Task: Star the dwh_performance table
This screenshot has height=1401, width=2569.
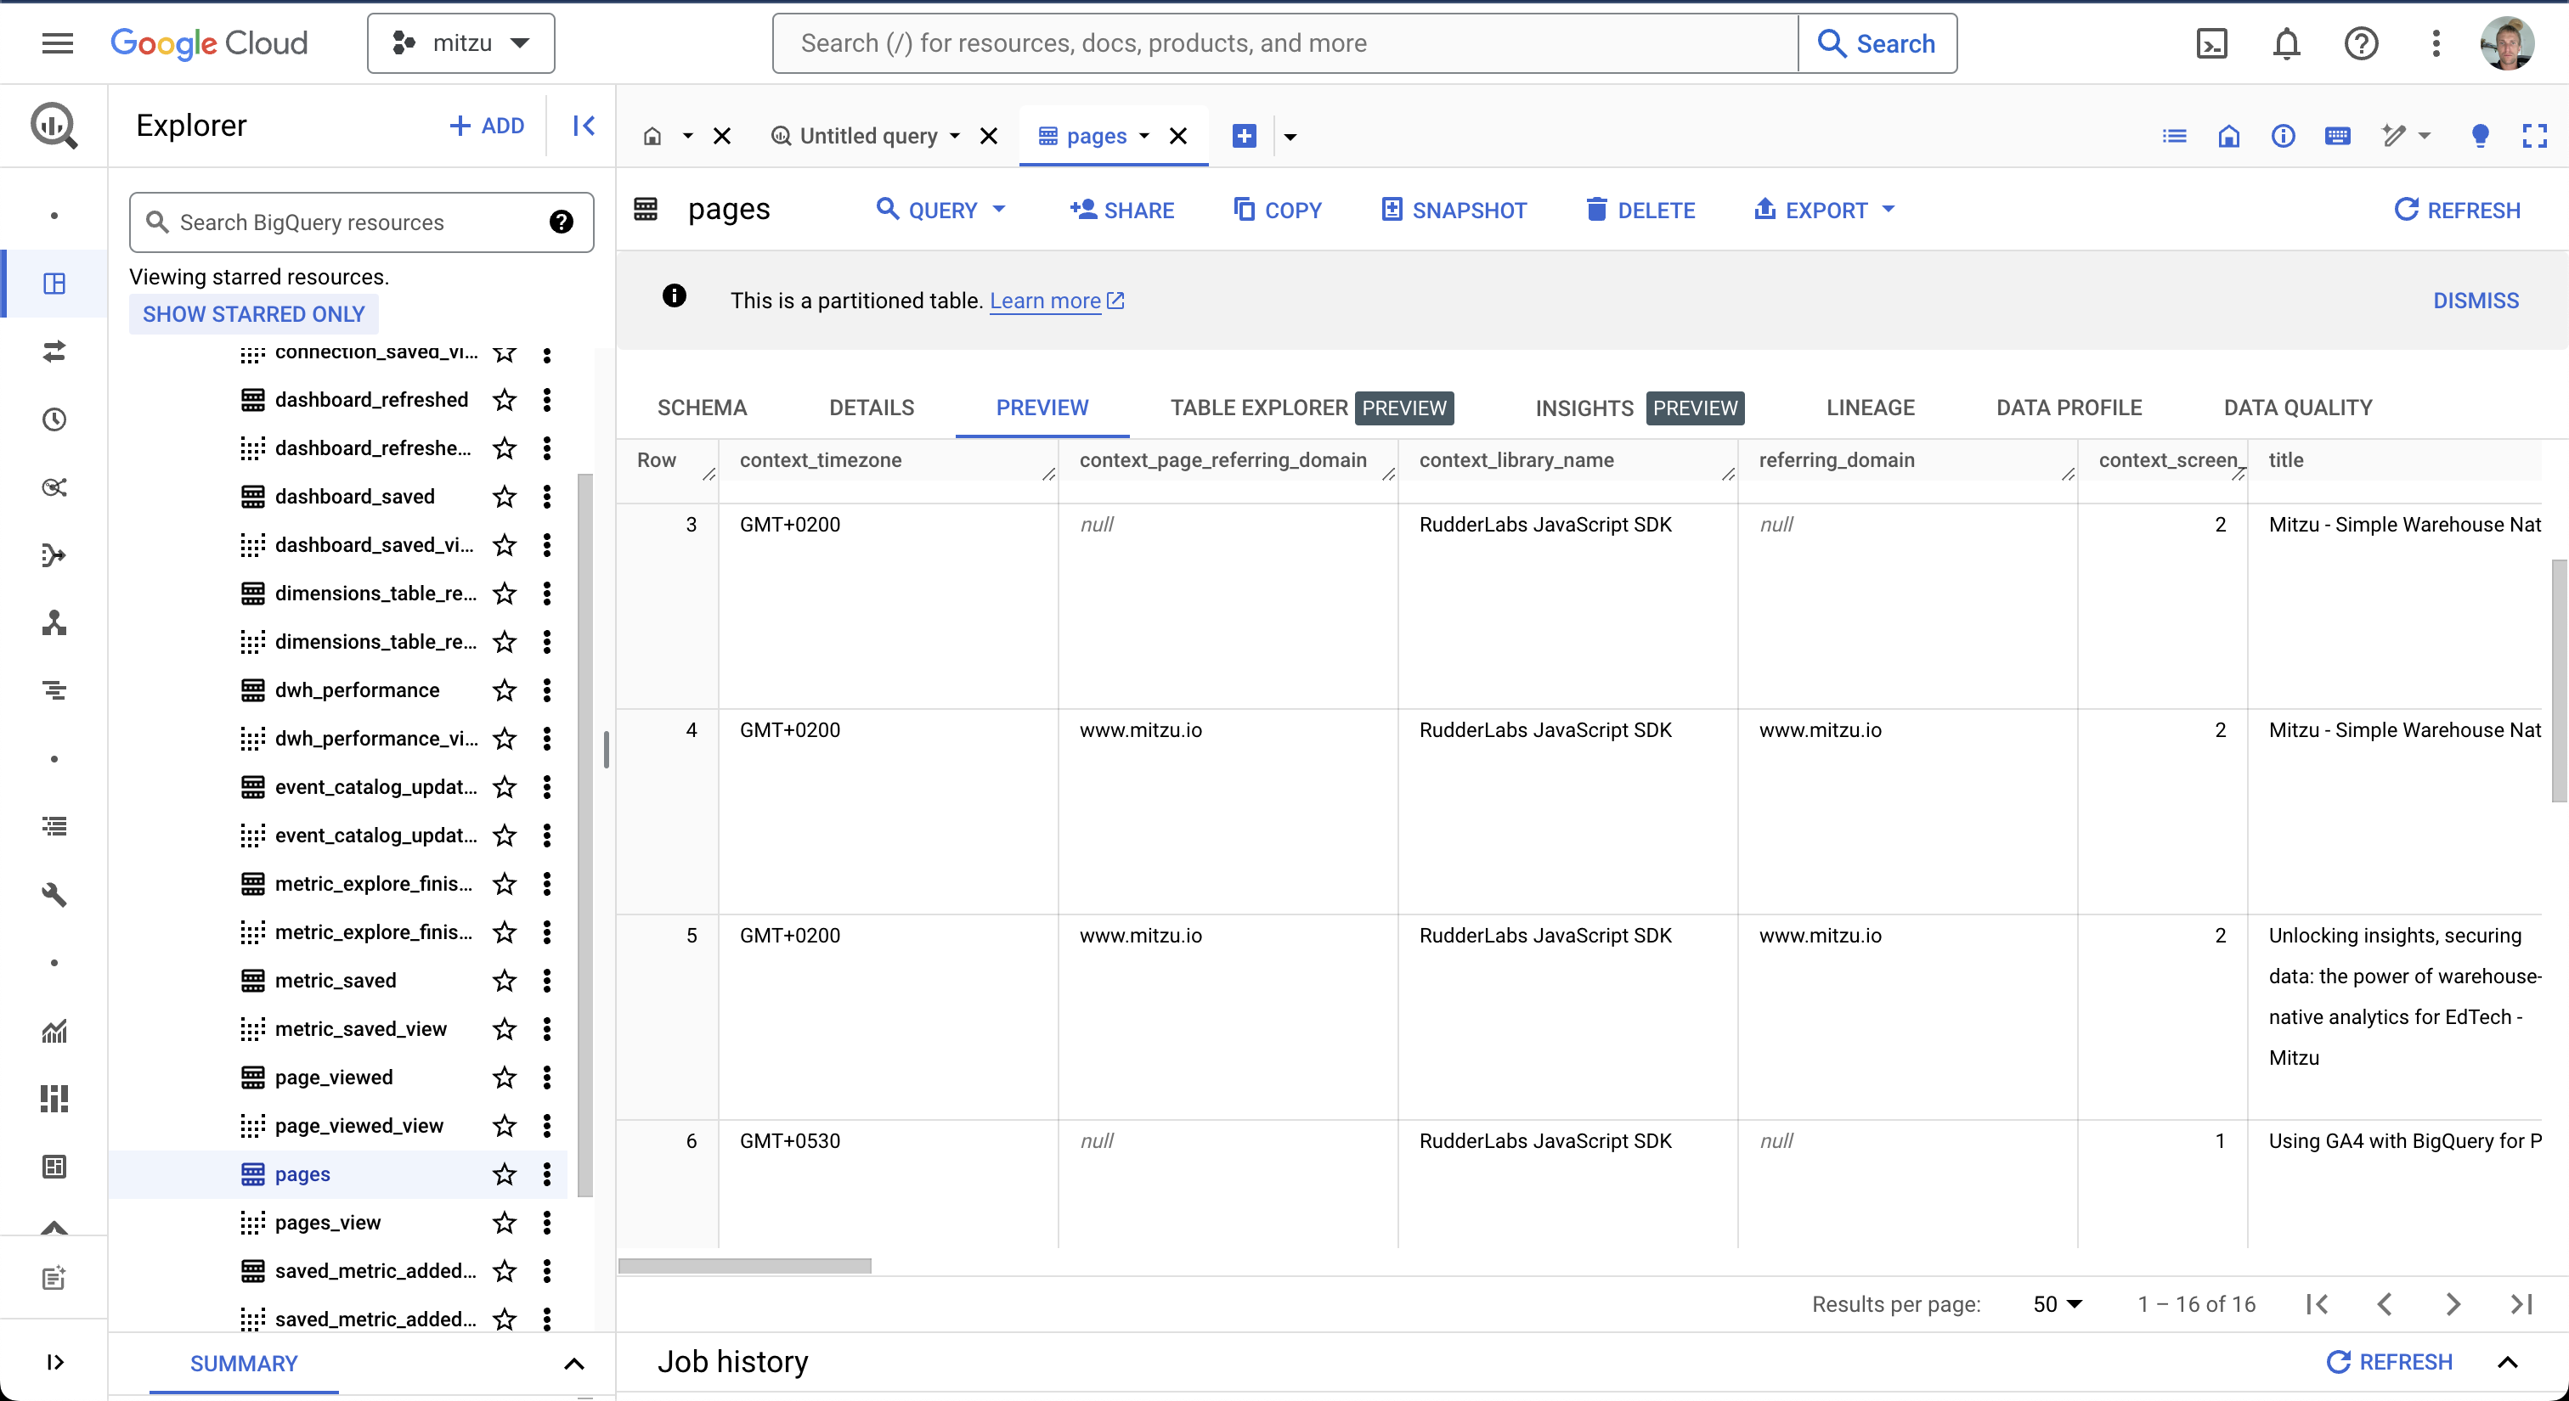Action: click(505, 689)
